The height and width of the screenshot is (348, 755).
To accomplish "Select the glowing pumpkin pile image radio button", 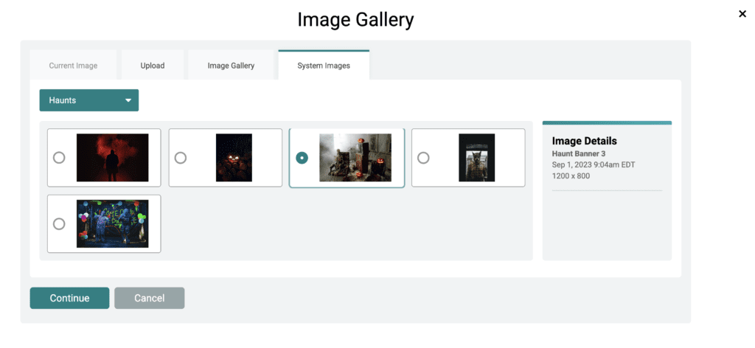I will coord(180,157).
